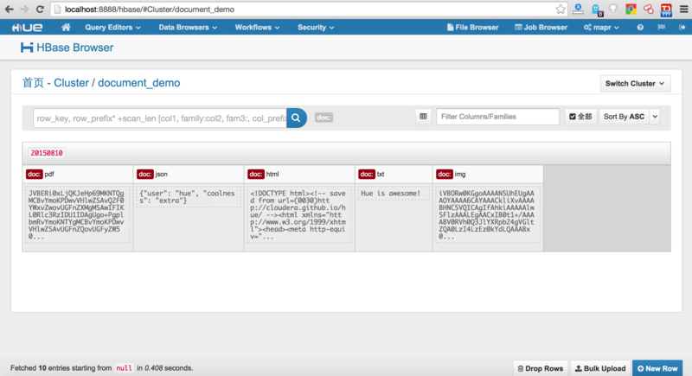Toggle the 全部 checkbox
This screenshot has height=376, width=692.
580,117
